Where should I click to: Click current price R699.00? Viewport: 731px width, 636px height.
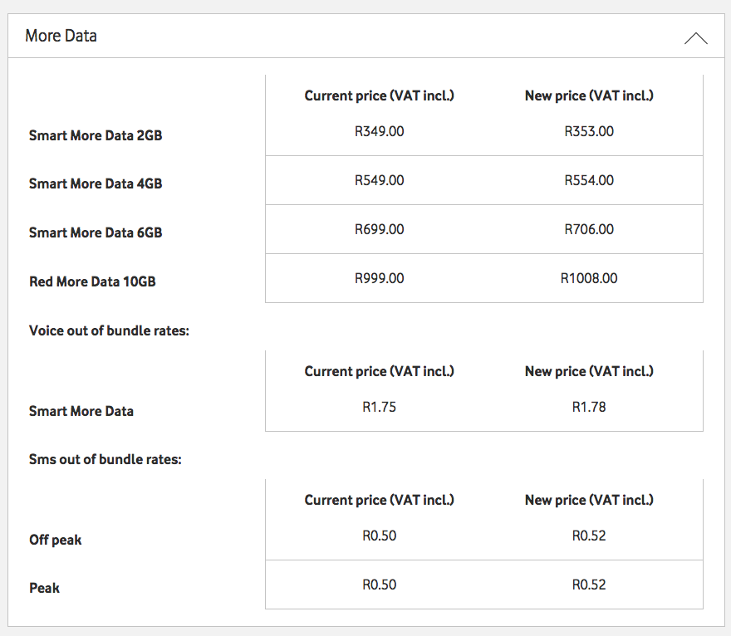[379, 229]
